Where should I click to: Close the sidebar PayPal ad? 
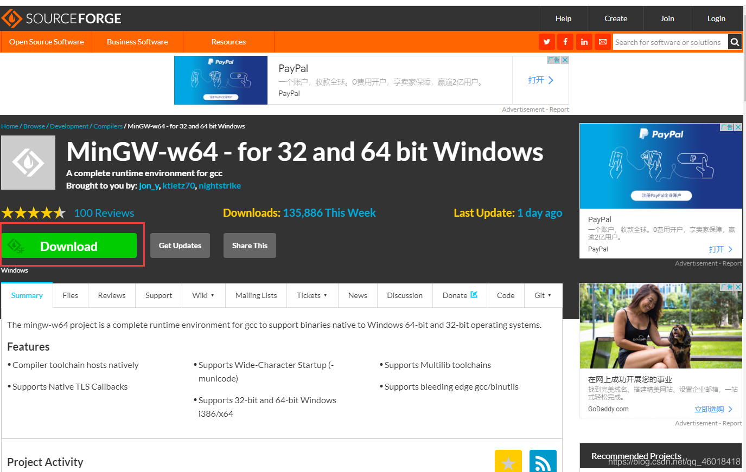pos(738,127)
